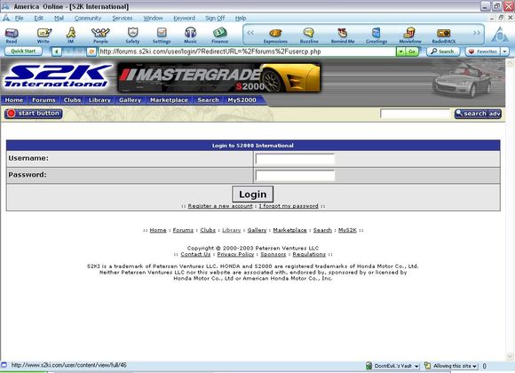The image size is (515, 373).
Task: Click the Music headphones icon
Action: (x=191, y=36)
